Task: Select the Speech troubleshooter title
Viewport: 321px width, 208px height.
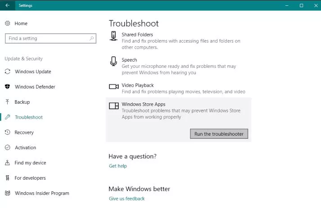Action: point(129,60)
